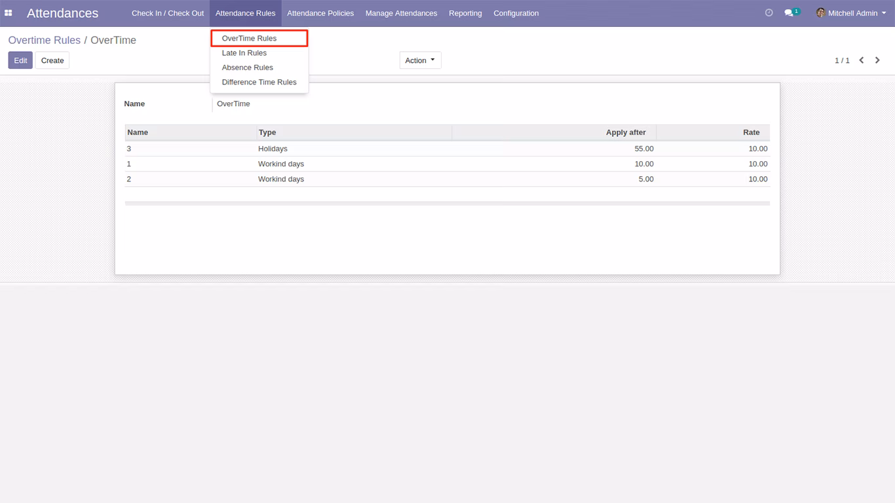Open the activities clock icon
Viewport: 895px width, 503px height.
point(769,13)
